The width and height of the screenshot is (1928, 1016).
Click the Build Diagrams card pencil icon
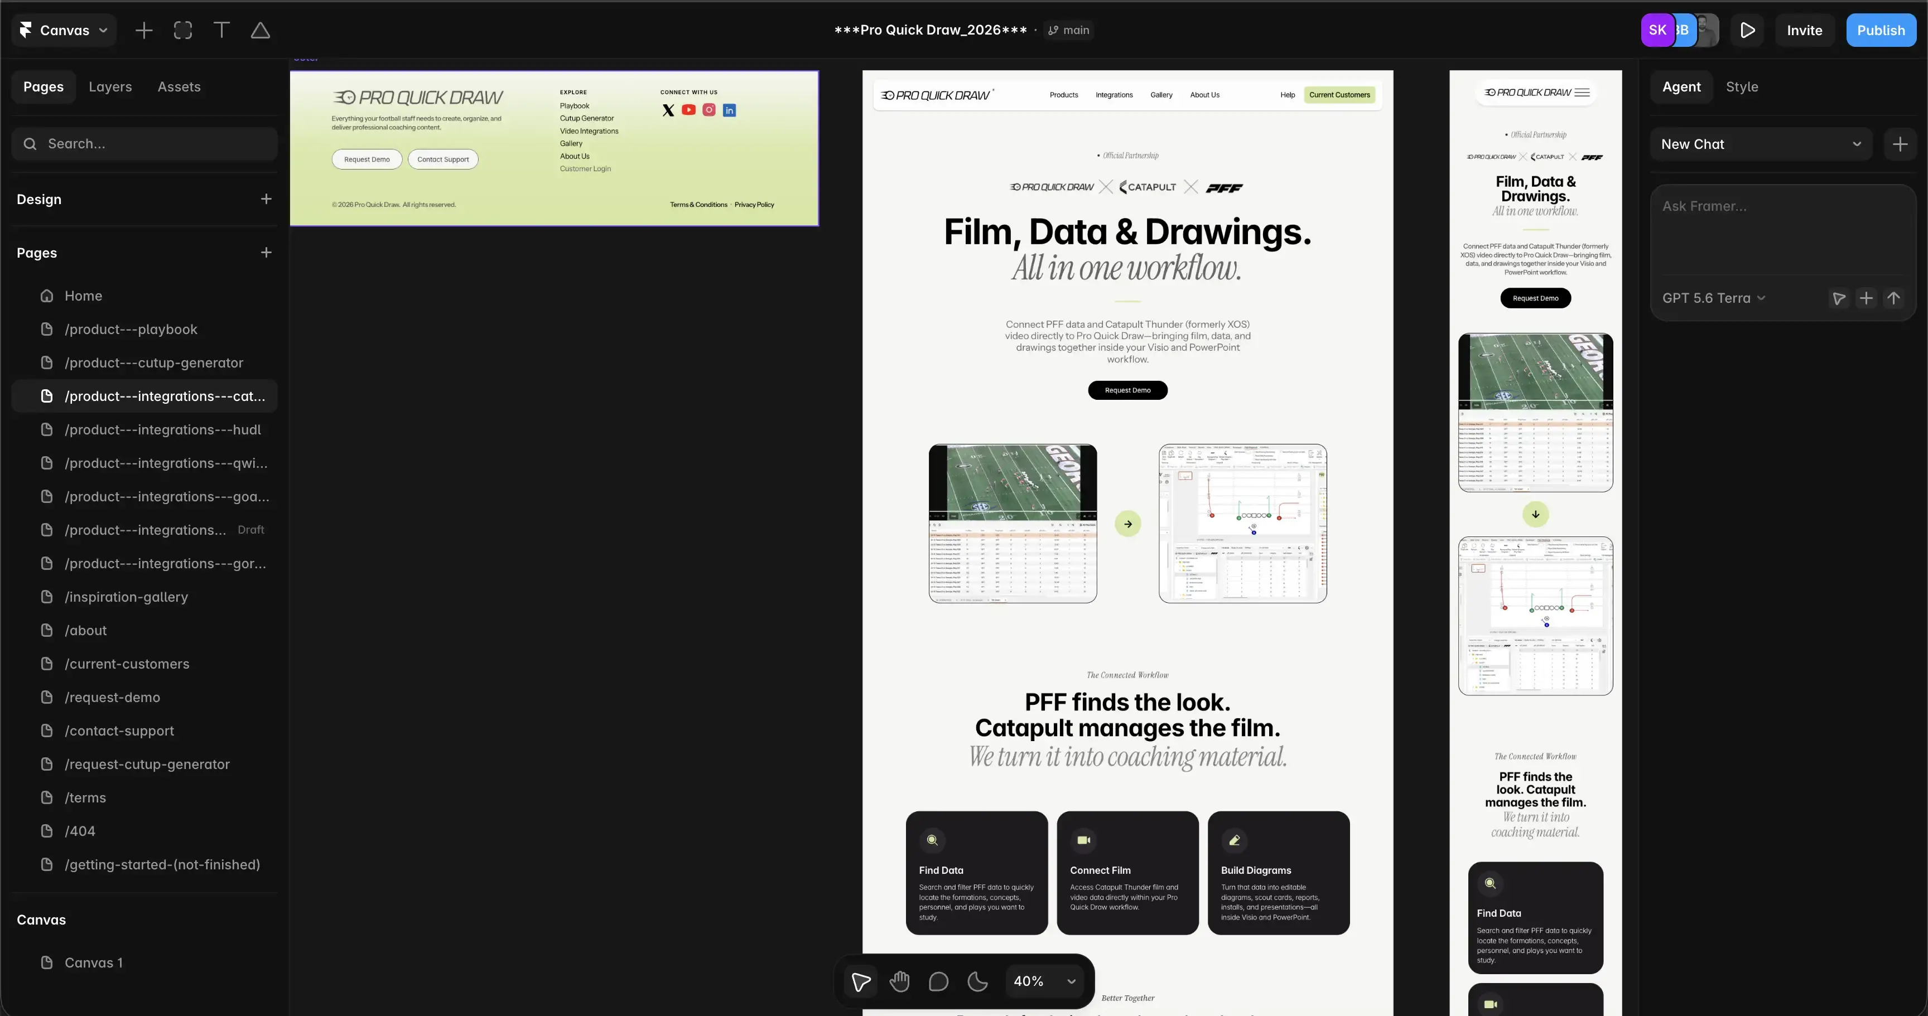tap(1235, 840)
